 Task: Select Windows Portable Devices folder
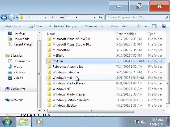[x=71, y=100]
